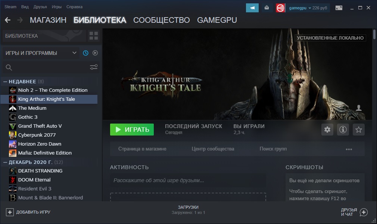
Task: Open the Справка menu
Action: (x=74, y=7)
